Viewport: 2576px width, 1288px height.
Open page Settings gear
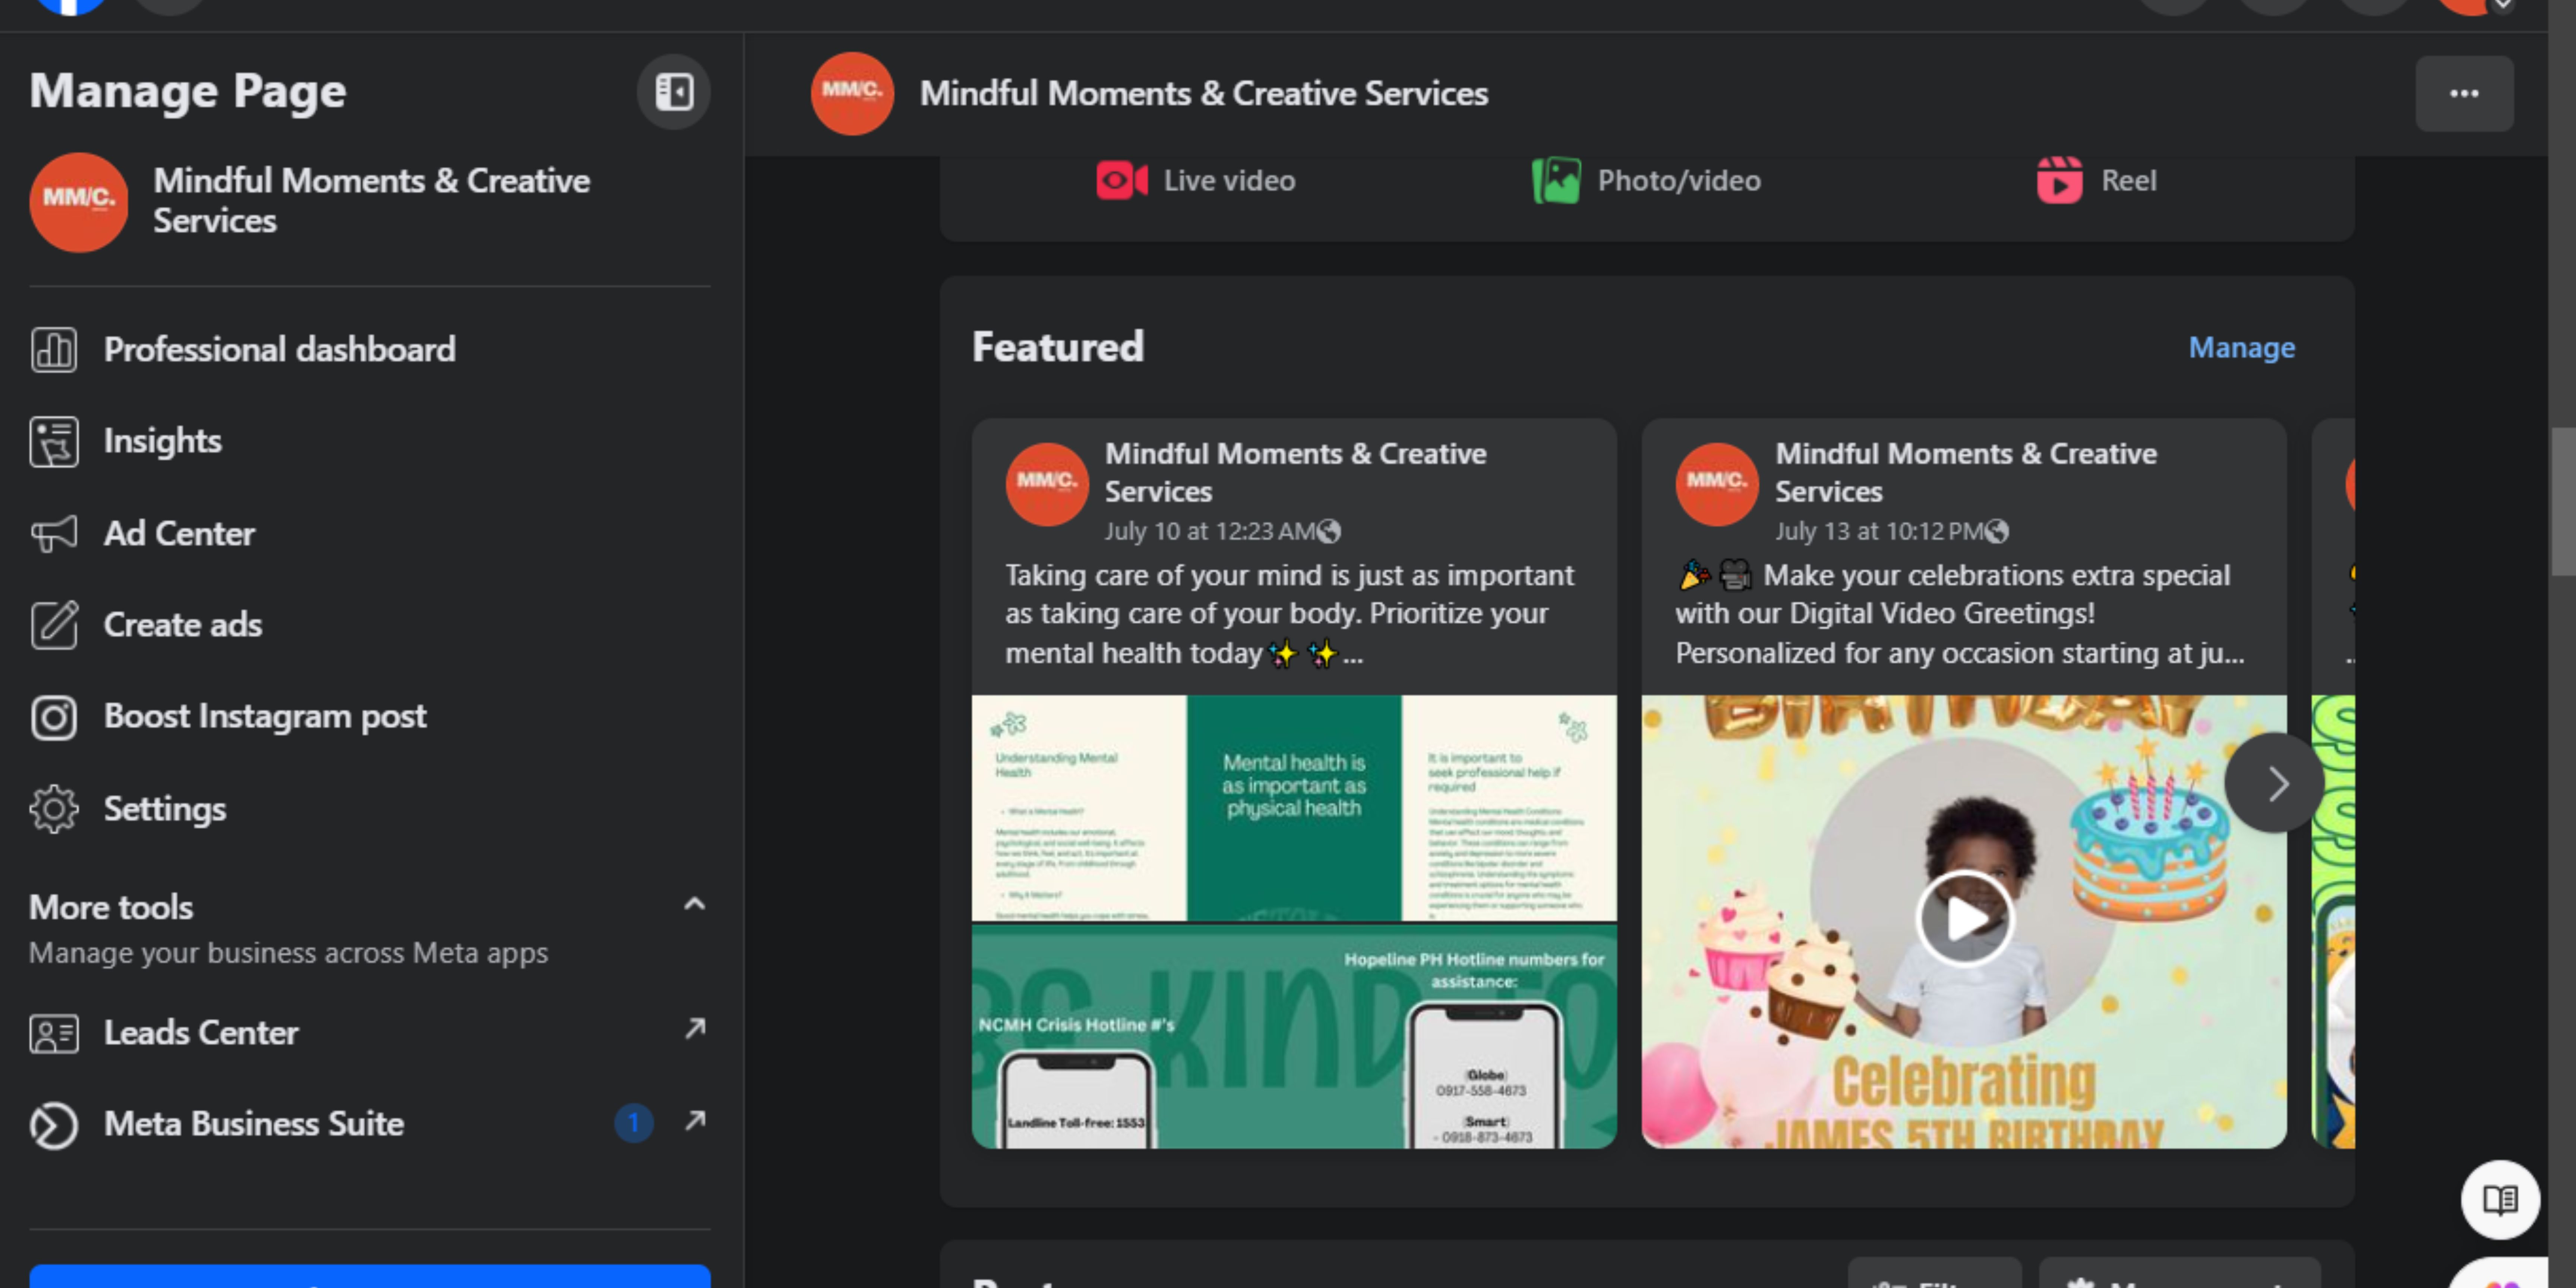click(x=164, y=808)
